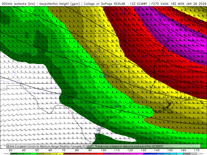Click the yellow 65-70 kts legend swatch
The height and width of the screenshot is (155, 207).
tap(60, 154)
